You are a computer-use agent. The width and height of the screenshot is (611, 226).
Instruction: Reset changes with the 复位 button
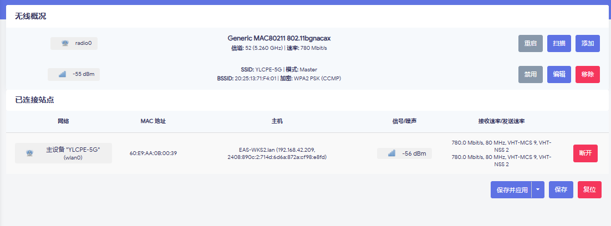point(589,189)
